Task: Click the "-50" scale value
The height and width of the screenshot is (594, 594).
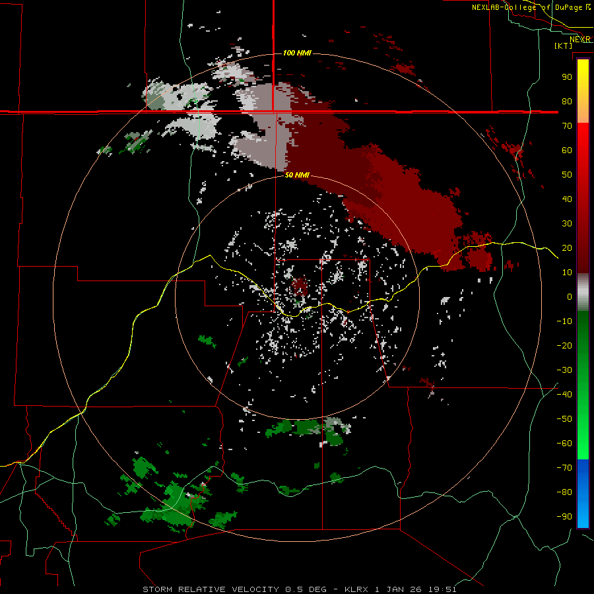Action: [x=564, y=419]
